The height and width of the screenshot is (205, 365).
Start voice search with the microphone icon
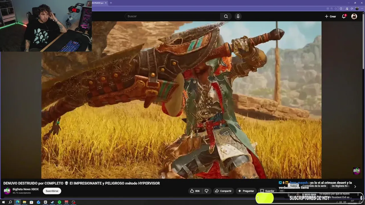coord(238,16)
